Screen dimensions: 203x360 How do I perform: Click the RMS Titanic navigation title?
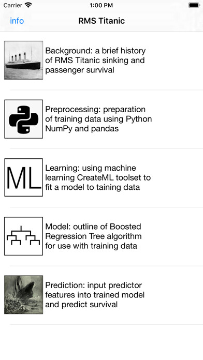pos(102,21)
